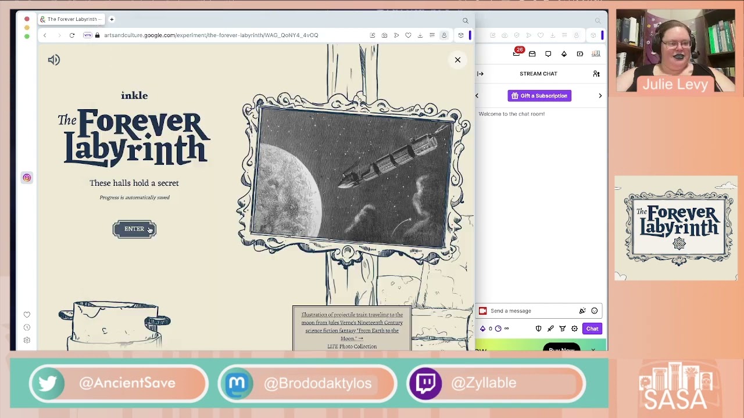The image size is (744, 418).
Task: Open the shield mode icon below chat
Action: 538,329
